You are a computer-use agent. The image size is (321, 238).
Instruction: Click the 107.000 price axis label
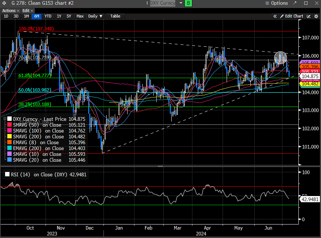tap(310, 38)
